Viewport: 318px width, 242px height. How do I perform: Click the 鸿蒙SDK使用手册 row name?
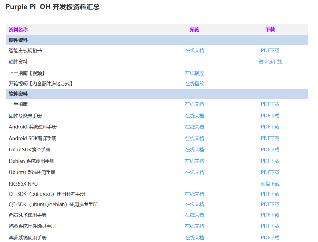[x=28, y=215]
